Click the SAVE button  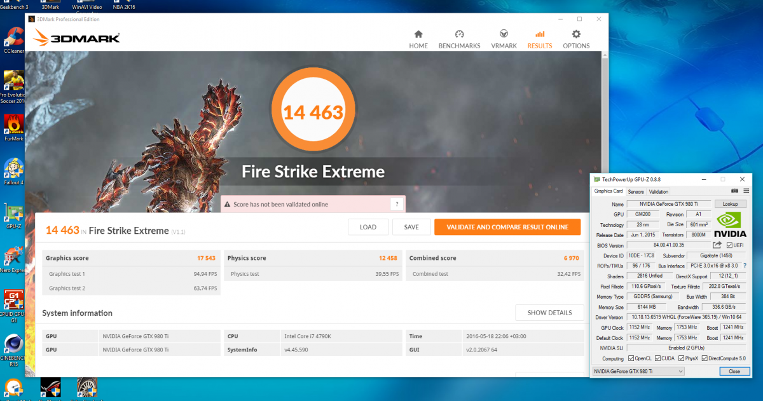(411, 227)
